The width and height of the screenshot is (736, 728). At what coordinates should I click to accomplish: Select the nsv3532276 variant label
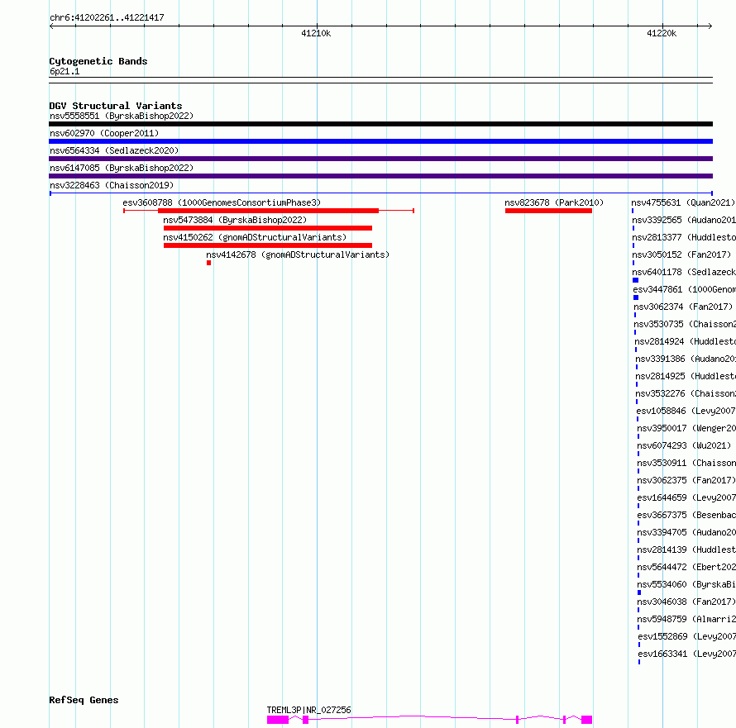(686, 393)
